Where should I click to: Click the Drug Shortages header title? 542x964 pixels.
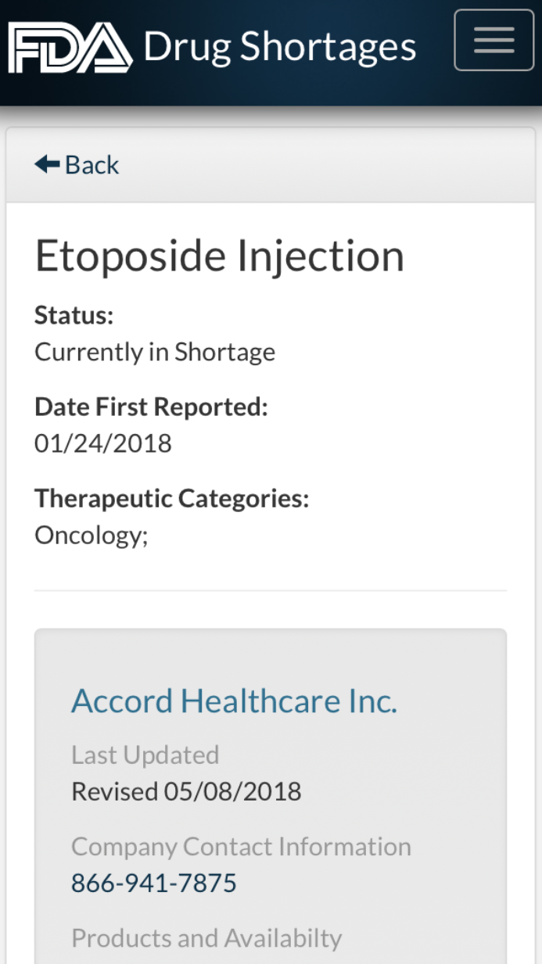pyautogui.click(x=279, y=47)
